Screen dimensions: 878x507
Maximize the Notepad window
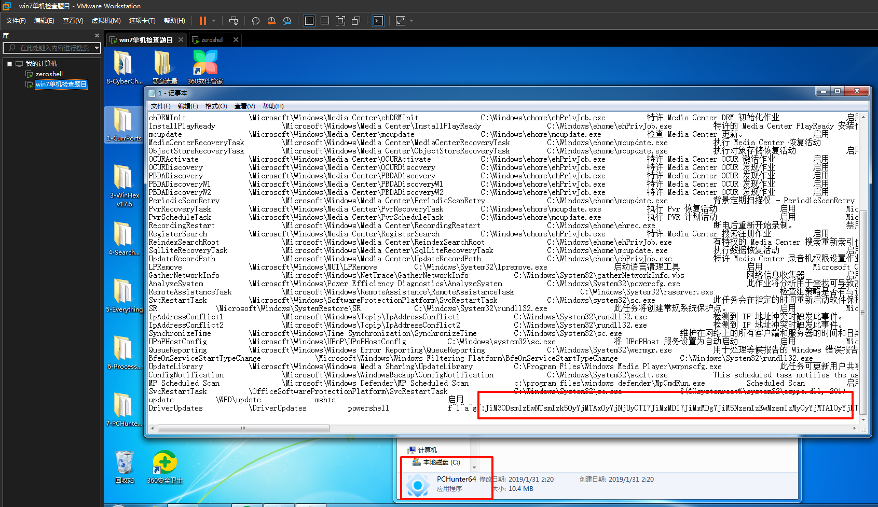(x=837, y=91)
